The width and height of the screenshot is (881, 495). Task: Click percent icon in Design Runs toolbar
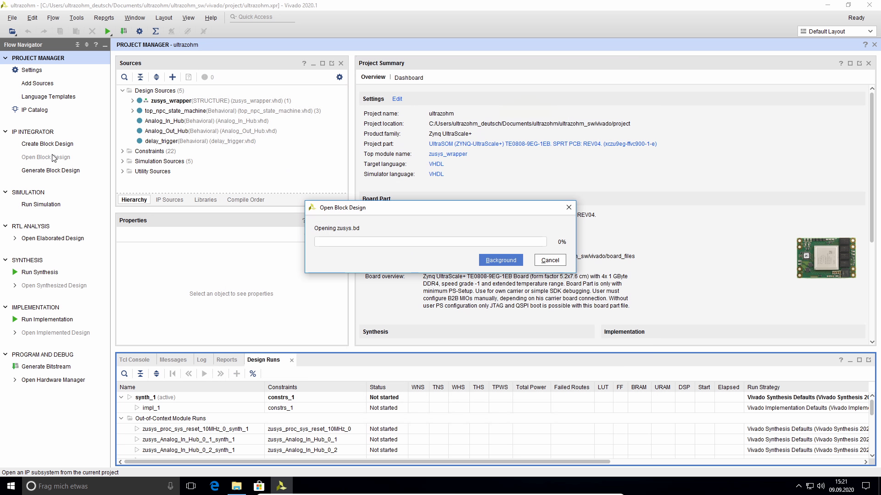[253, 374]
